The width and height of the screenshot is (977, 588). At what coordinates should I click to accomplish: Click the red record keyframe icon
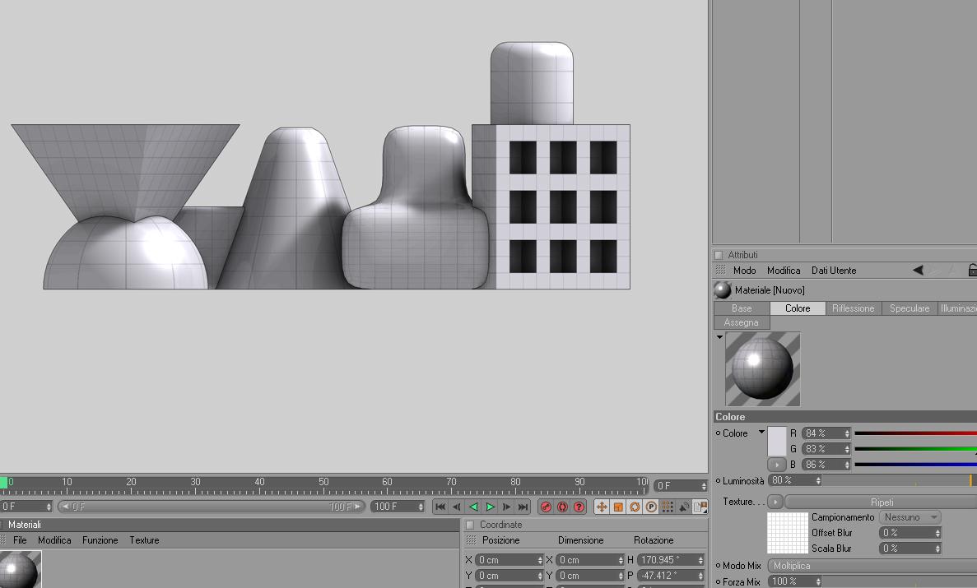click(x=546, y=507)
